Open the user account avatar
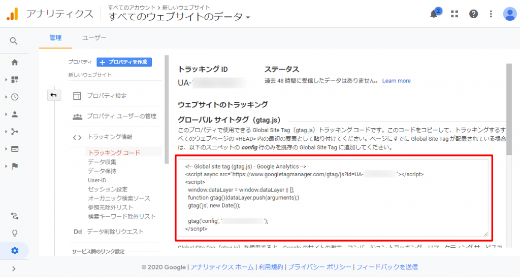The width and height of the screenshot is (520, 277). (509, 14)
